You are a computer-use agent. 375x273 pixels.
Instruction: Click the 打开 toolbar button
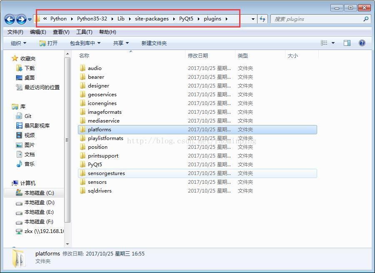tap(48, 43)
